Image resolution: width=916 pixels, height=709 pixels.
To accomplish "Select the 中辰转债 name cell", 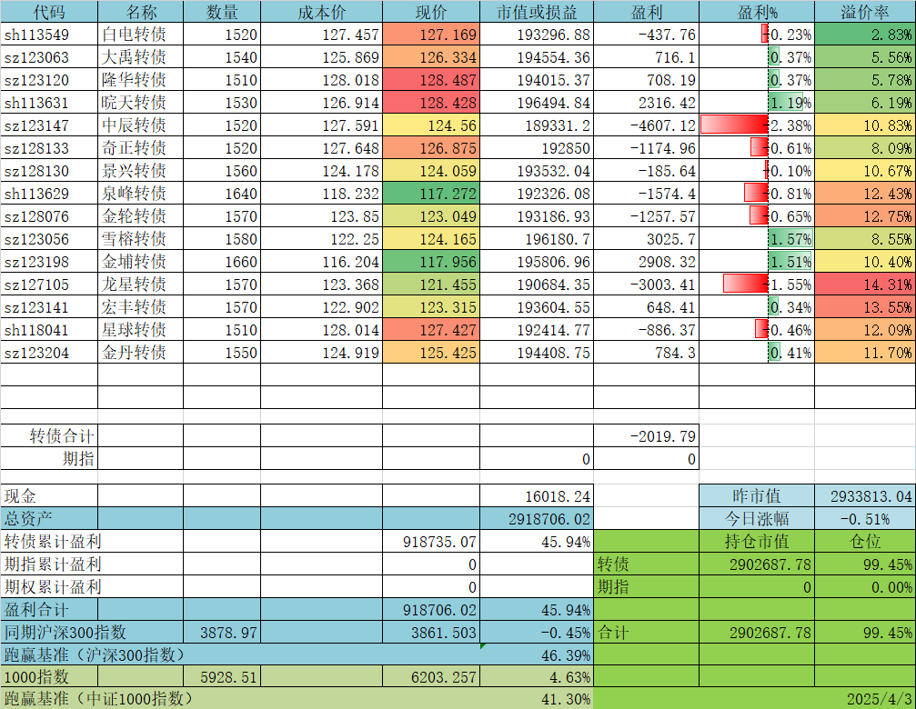I will pyautogui.click(x=141, y=125).
